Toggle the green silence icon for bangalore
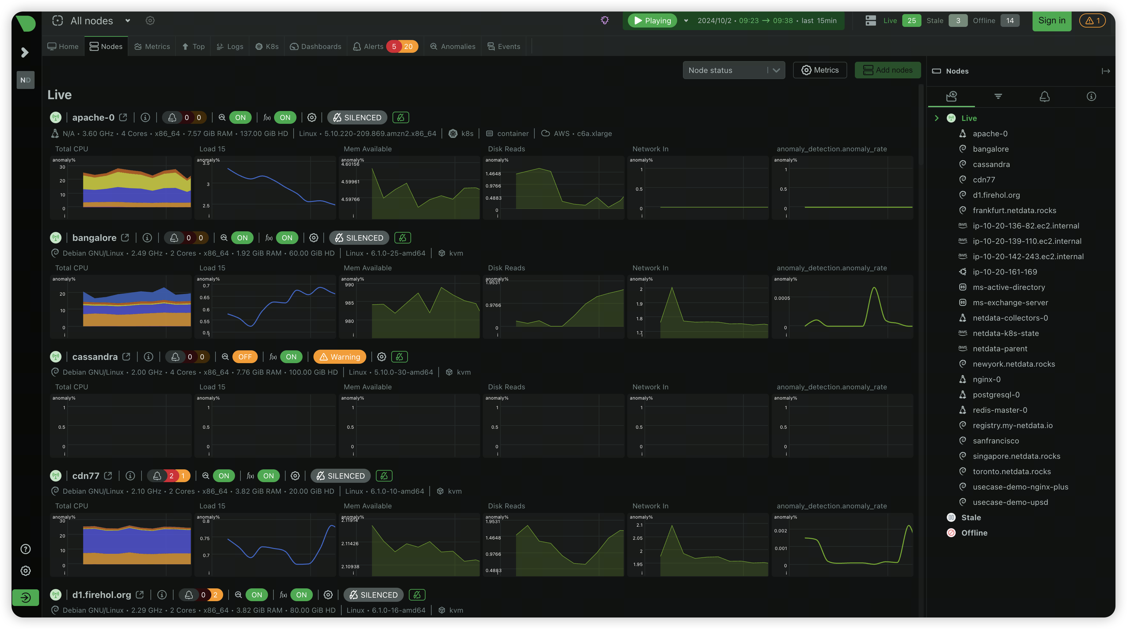 pyautogui.click(x=402, y=237)
